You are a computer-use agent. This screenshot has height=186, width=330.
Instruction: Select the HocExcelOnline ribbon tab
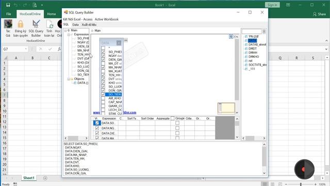[30, 14]
